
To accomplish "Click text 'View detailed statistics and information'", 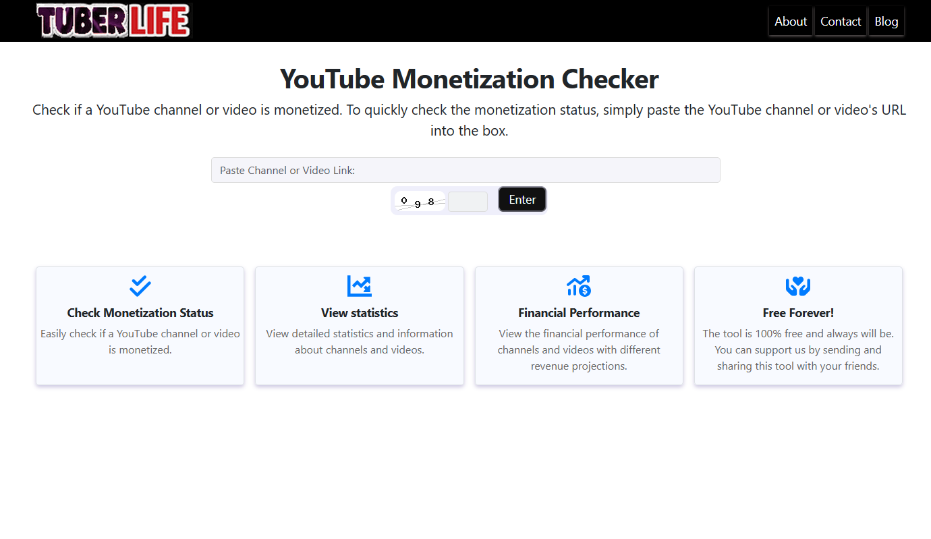I will pos(360,333).
